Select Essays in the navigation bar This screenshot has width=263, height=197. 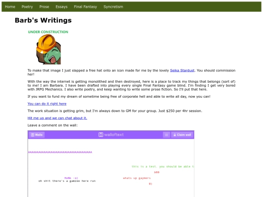click(61, 7)
